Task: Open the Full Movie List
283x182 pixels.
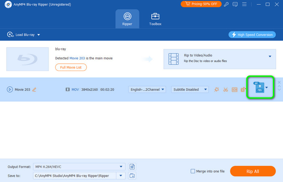Action: click(71, 67)
